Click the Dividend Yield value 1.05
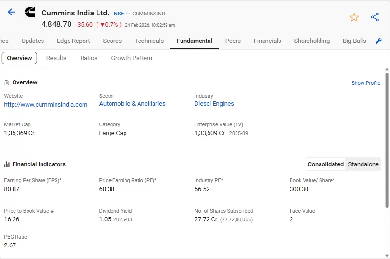Viewport: 390px width, 259px height. point(105,219)
